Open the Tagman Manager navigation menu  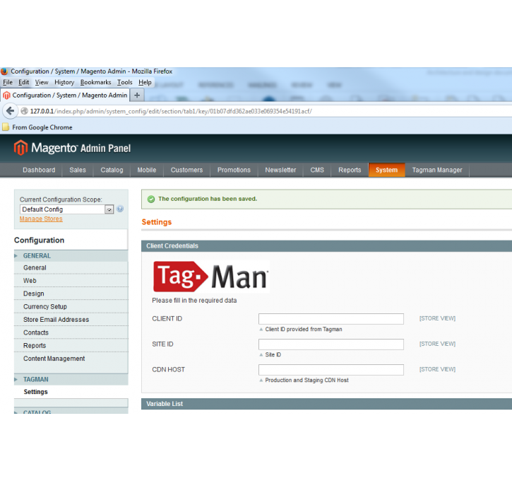(x=437, y=170)
